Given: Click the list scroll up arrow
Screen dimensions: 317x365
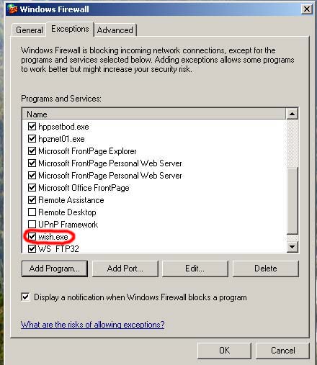Looking at the screenshot, I should pyautogui.click(x=293, y=114).
